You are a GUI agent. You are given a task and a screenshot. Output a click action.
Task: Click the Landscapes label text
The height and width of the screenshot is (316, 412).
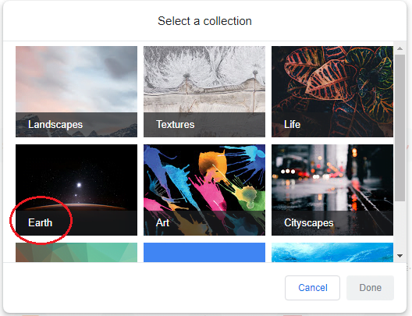(x=55, y=125)
